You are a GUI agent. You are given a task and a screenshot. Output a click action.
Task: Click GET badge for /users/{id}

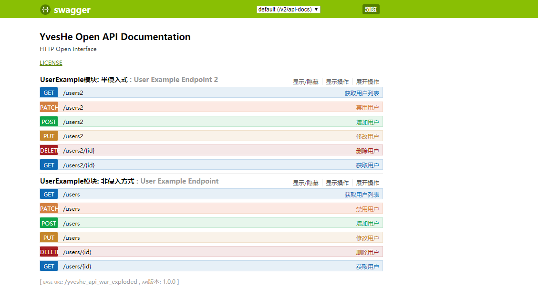pyautogui.click(x=49, y=267)
